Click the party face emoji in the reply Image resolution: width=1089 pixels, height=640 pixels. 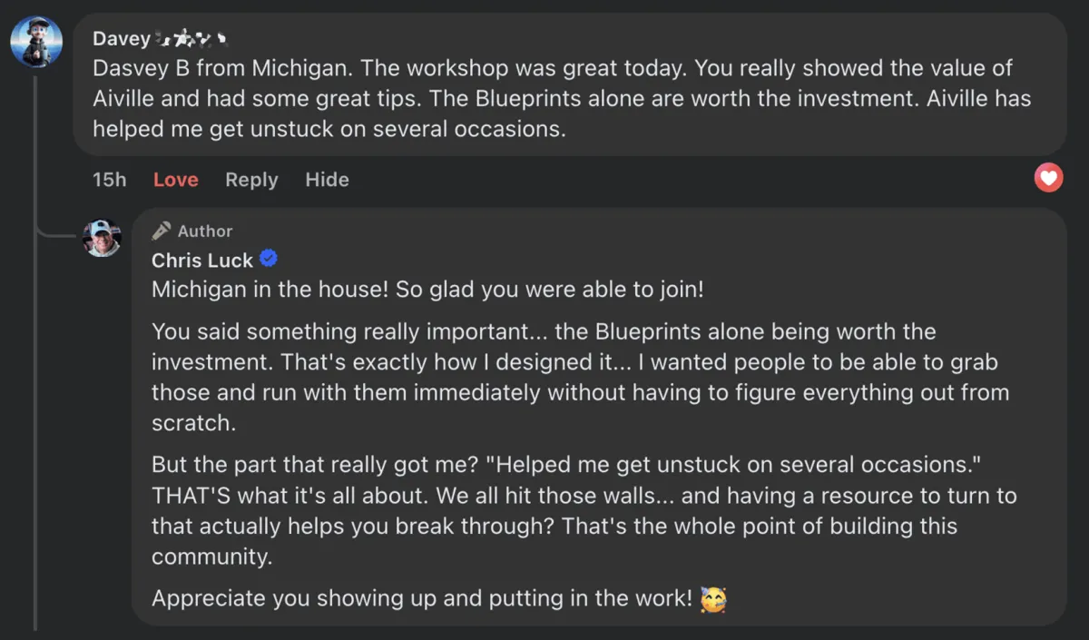[x=714, y=599]
